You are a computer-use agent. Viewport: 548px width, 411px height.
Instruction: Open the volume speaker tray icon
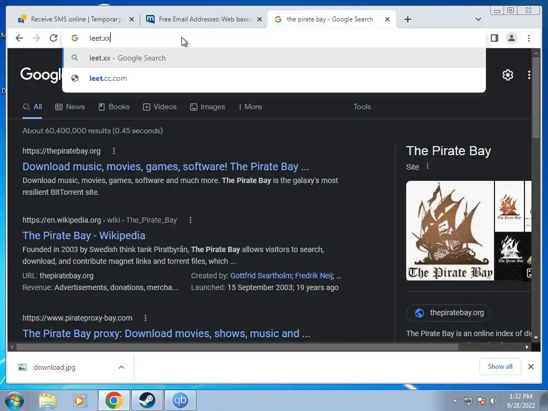coord(494,401)
